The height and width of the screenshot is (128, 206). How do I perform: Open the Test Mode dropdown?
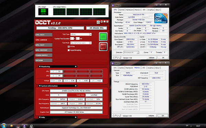coord(91,43)
